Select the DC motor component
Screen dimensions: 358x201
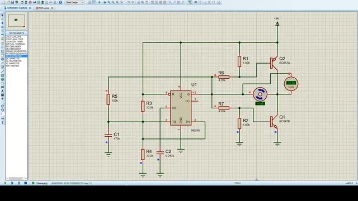(260, 94)
